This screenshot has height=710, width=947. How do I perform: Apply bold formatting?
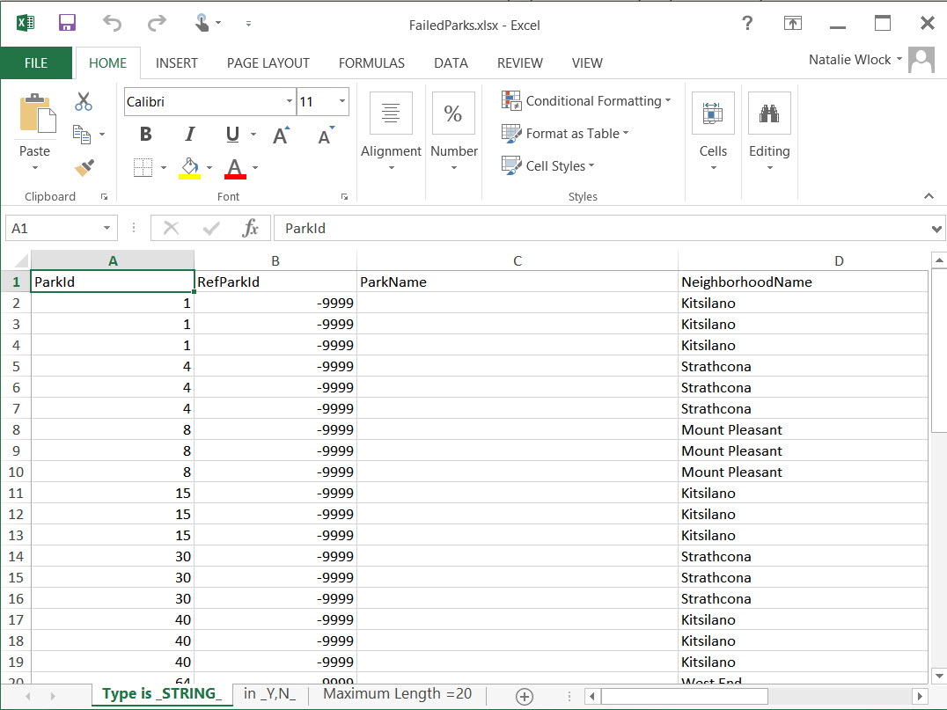click(145, 134)
